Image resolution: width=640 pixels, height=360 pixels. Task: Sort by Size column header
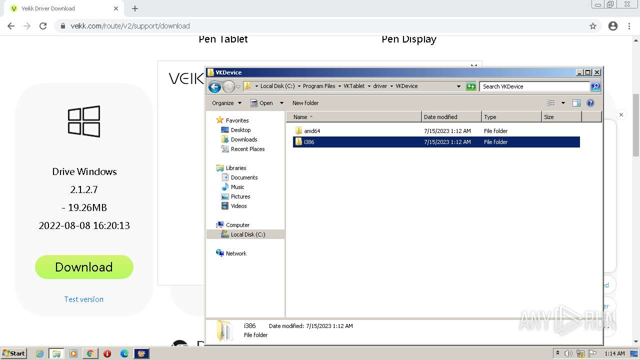(x=561, y=117)
